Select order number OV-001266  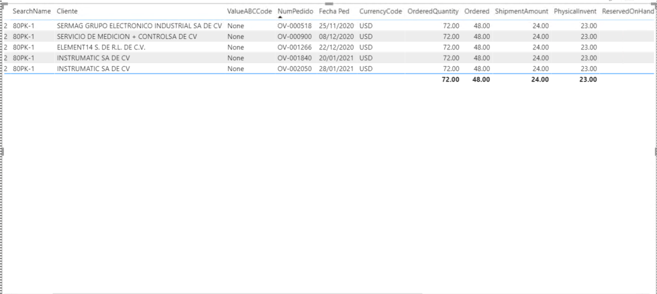click(295, 48)
